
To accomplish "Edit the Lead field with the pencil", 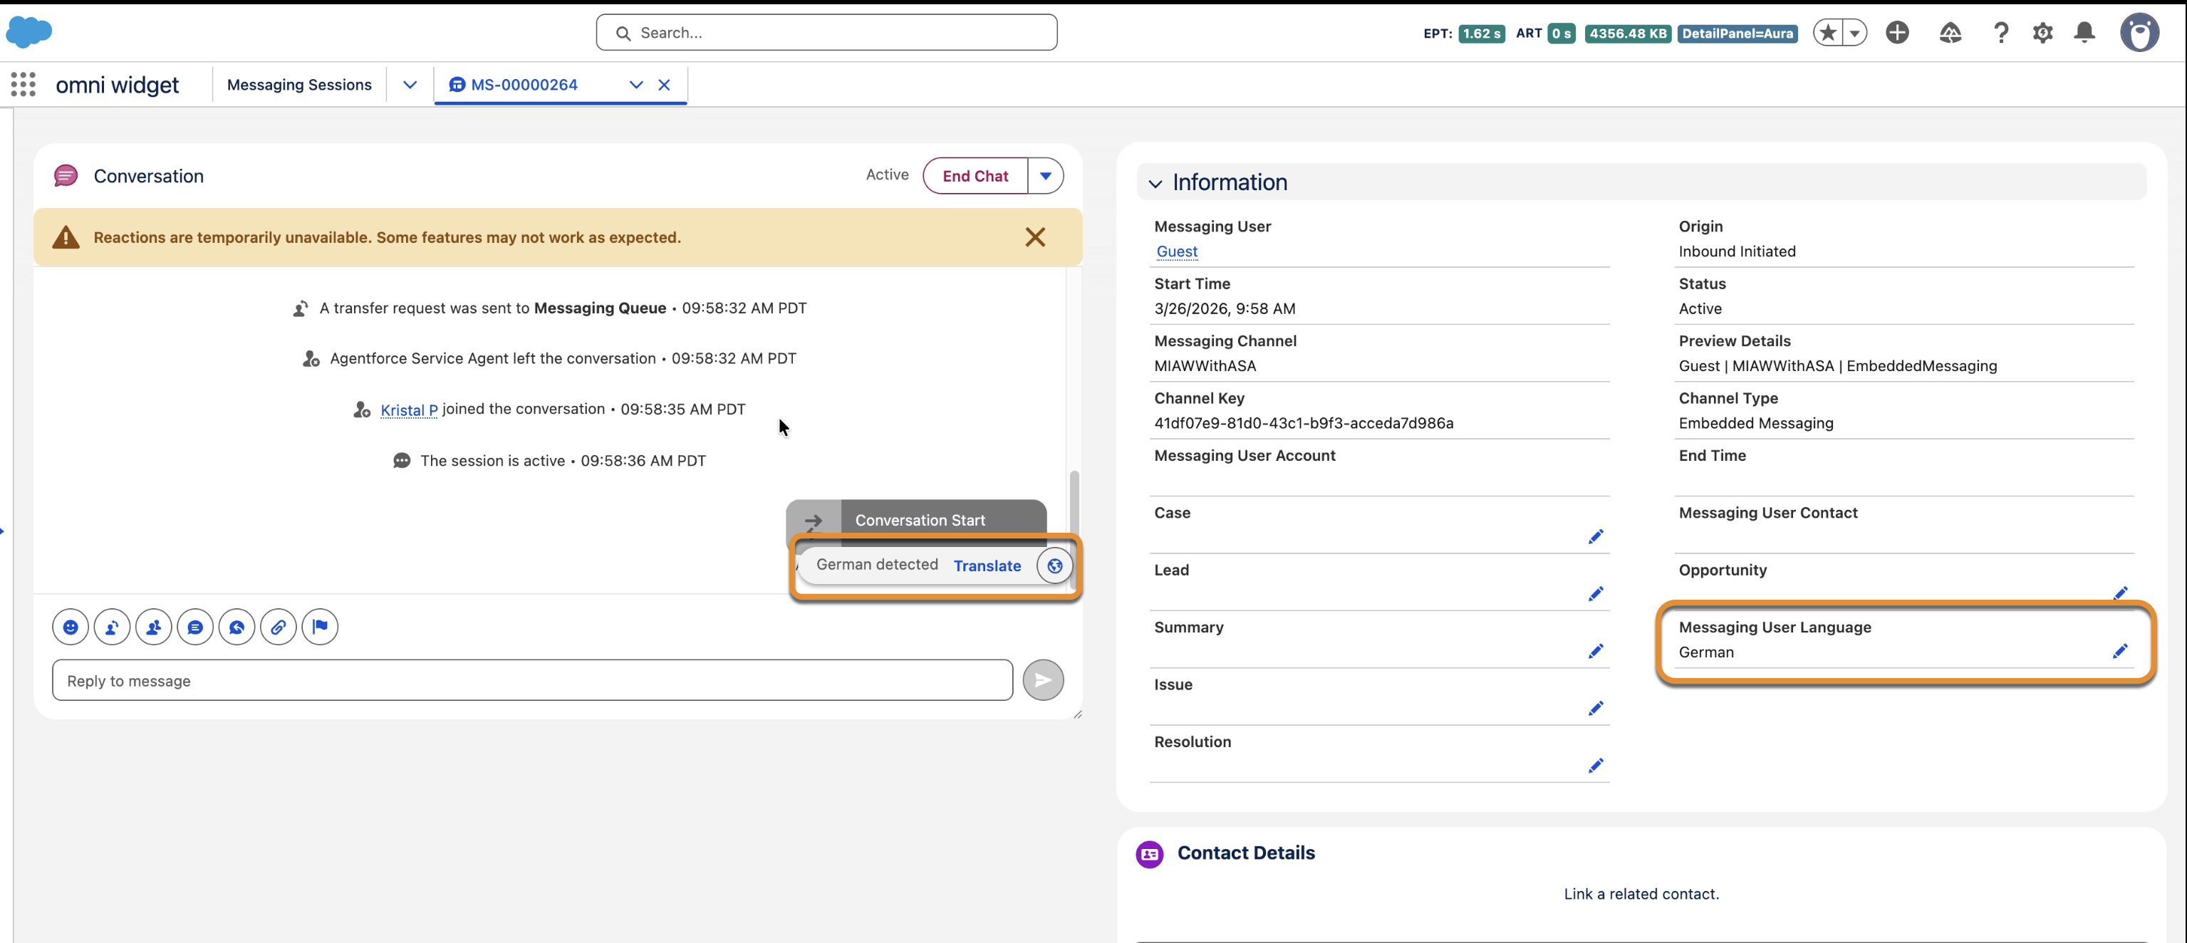I will click(x=1596, y=593).
